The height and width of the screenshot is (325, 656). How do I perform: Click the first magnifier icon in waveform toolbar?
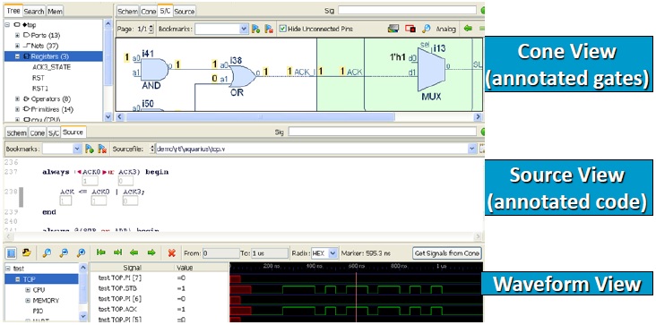coord(47,252)
